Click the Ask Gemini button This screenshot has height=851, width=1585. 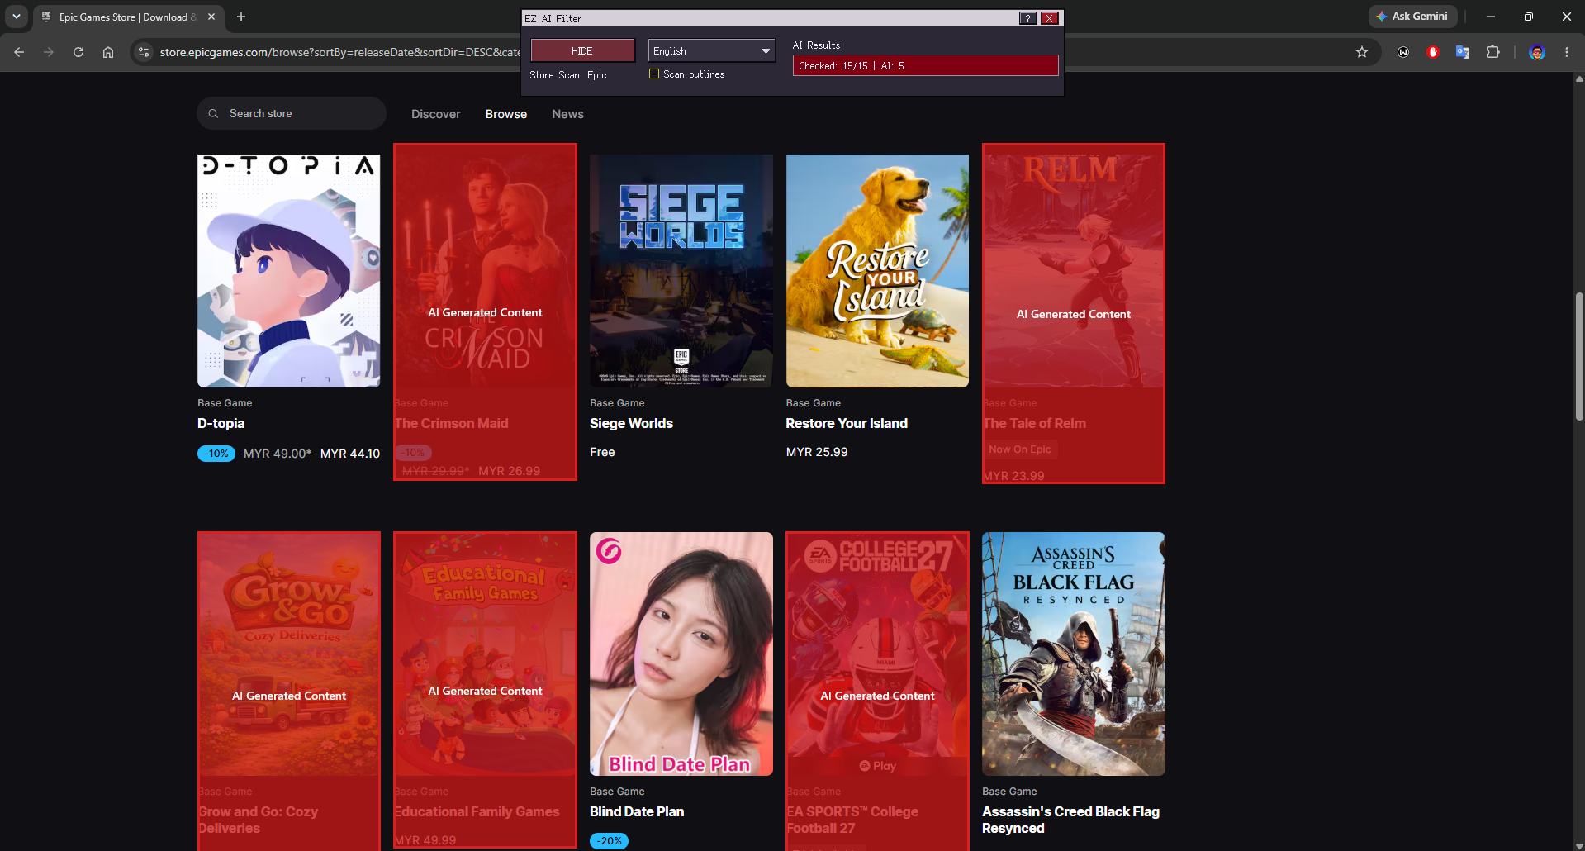pyautogui.click(x=1412, y=17)
